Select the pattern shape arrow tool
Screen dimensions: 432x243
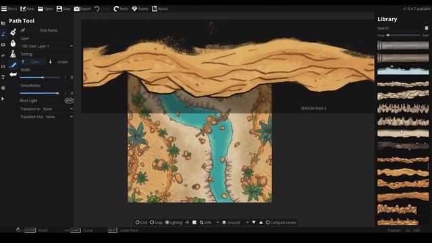(x=13, y=74)
